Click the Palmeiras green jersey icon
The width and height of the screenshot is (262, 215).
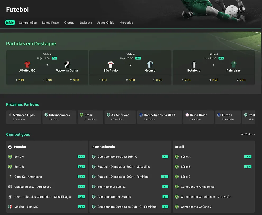click(233, 64)
